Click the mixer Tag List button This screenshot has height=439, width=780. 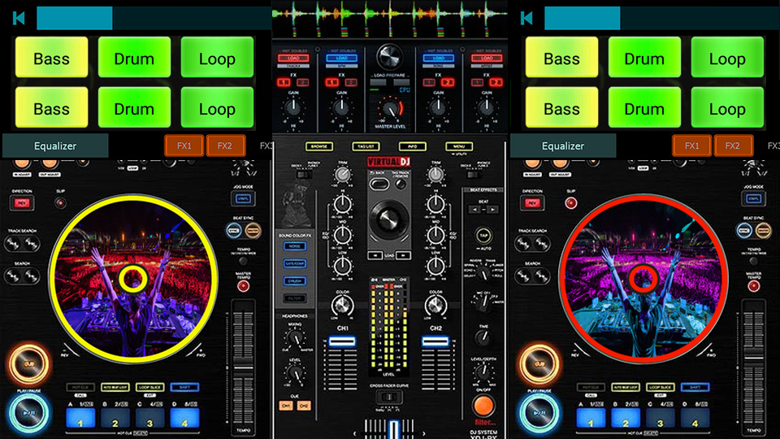coord(366,146)
